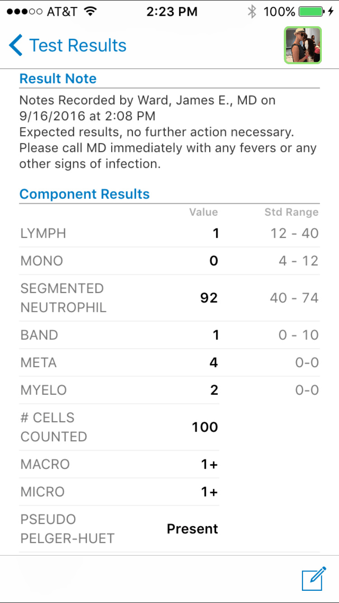Select the Component Results heading
The width and height of the screenshot is (339, 603).
coord(85,194)
